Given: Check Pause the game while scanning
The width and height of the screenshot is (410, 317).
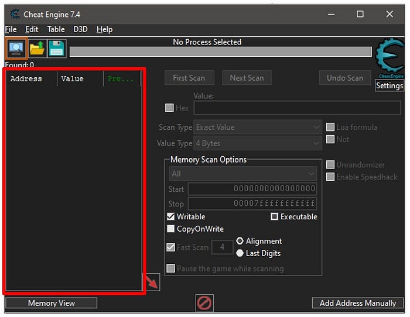Looking at the screenshot, I should (x=170, y=268).
